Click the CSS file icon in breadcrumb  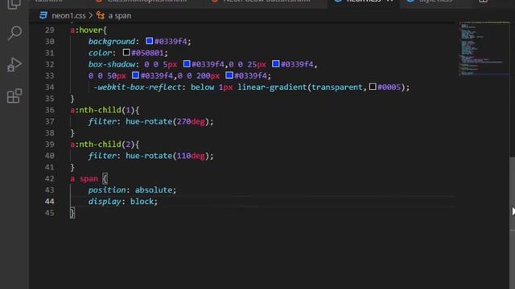43,15
